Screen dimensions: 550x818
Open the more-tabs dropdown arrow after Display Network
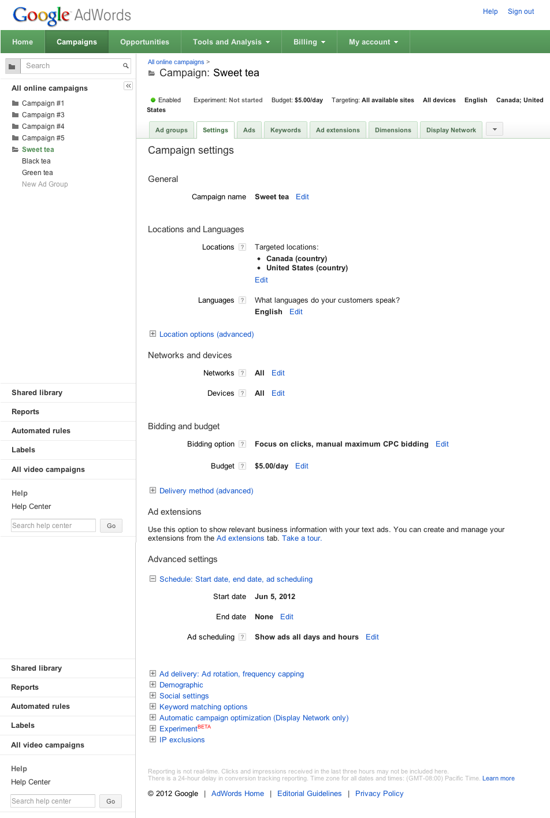(495, 129)
